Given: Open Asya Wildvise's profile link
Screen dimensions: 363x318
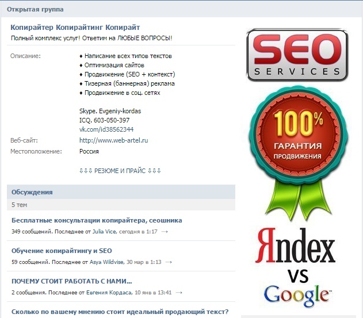Looking at the screenshot, I should pyautogui.click(x=107, y=262).
